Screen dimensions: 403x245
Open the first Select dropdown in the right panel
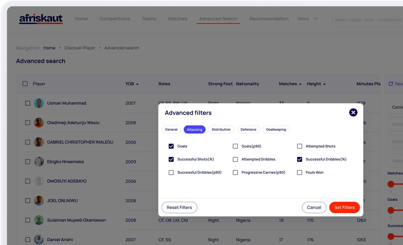point(396,124)
